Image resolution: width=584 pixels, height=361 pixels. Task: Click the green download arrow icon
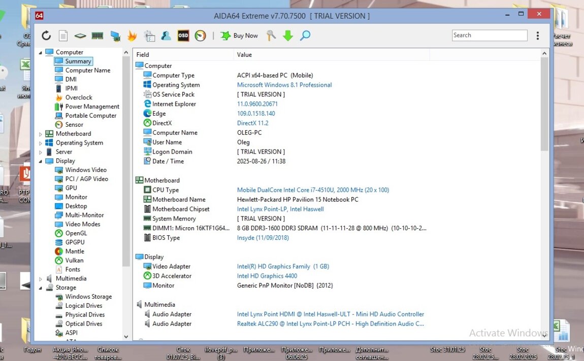(288, 35)
